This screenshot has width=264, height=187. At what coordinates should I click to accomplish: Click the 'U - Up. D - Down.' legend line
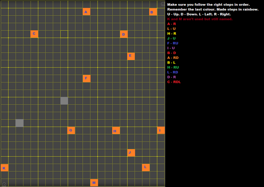199,14
